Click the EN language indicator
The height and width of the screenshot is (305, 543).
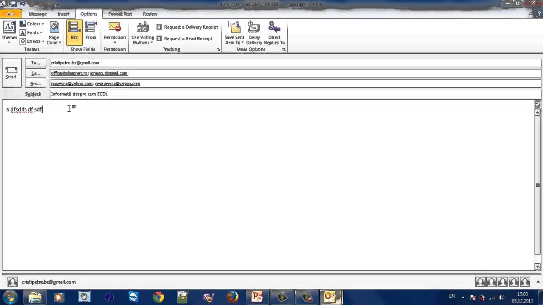tap(452, 297)
